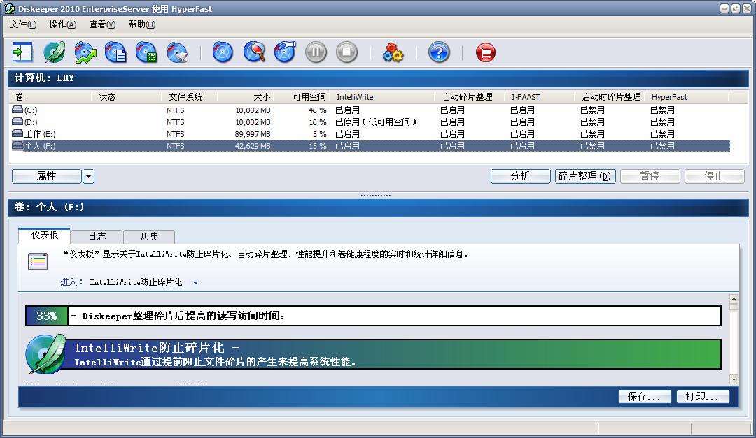Click dashboard scrollbar down arrow
Viewport: 756px width, 438px height.
(x=734, y=379)
